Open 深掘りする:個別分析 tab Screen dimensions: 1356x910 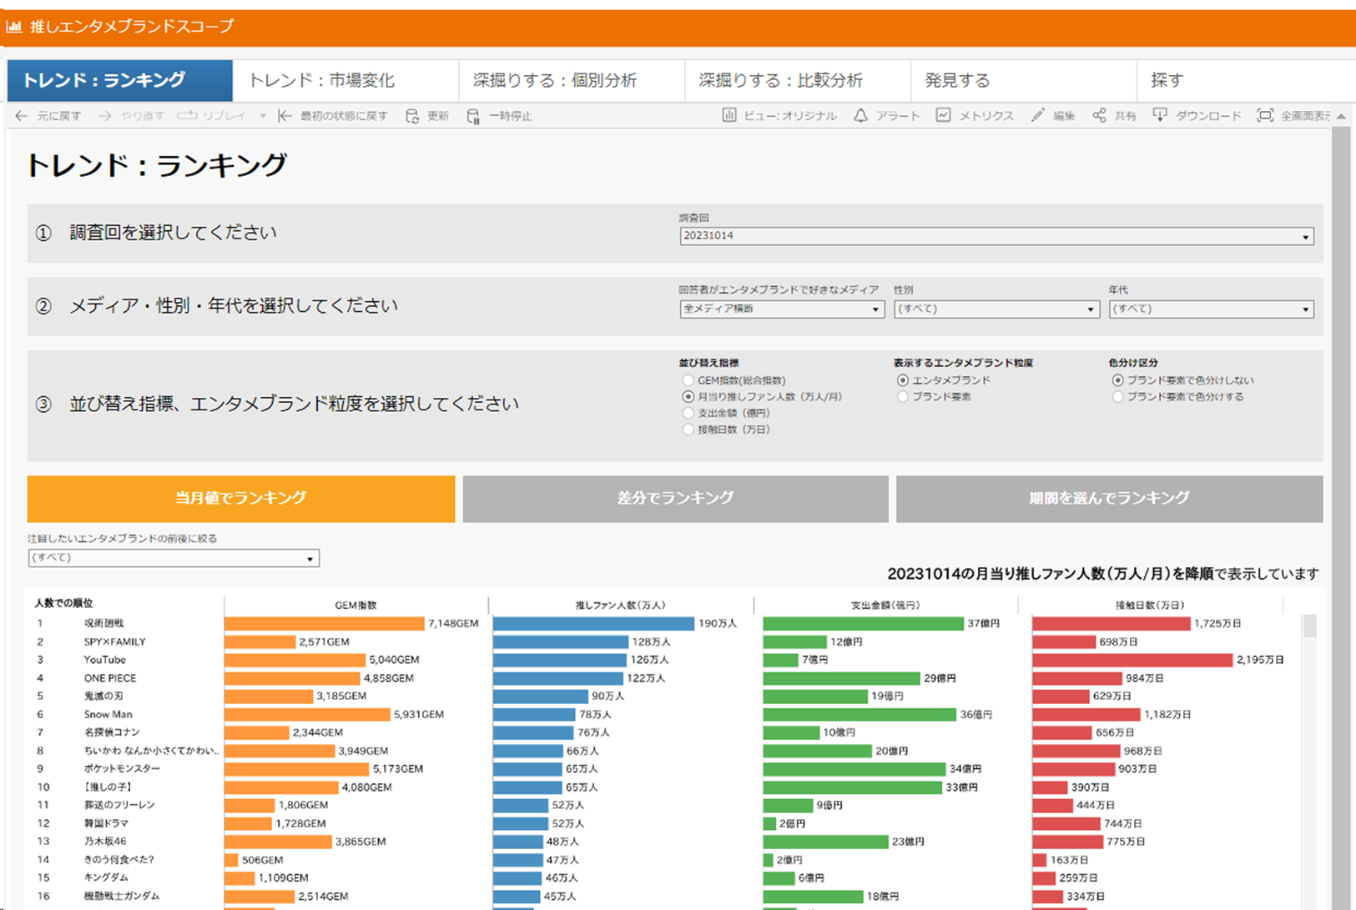point(572,80)
